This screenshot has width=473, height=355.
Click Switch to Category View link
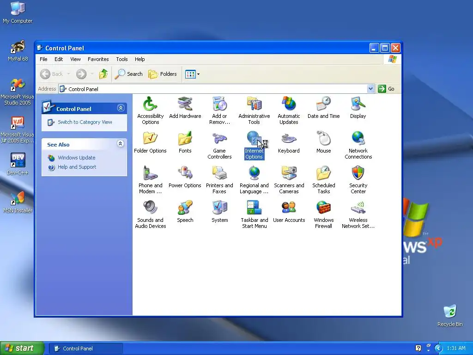pos(85,122)
